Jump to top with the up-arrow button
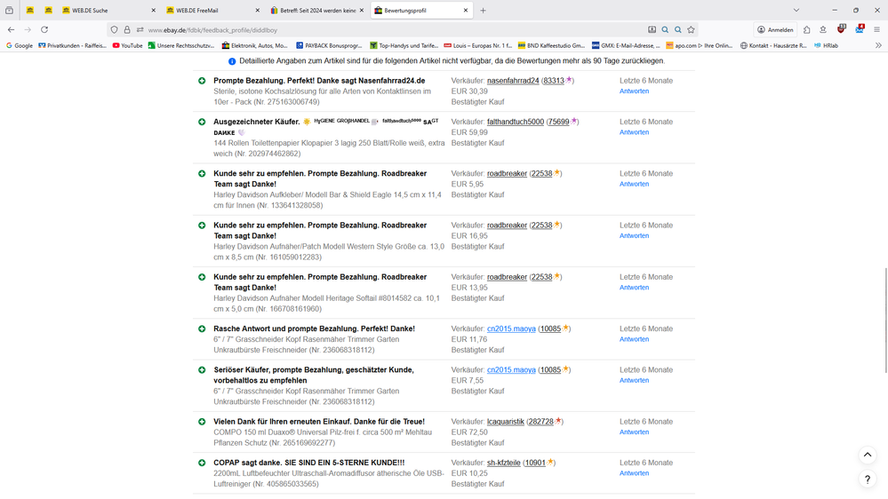The image size is (888, 499). [867, 455]
